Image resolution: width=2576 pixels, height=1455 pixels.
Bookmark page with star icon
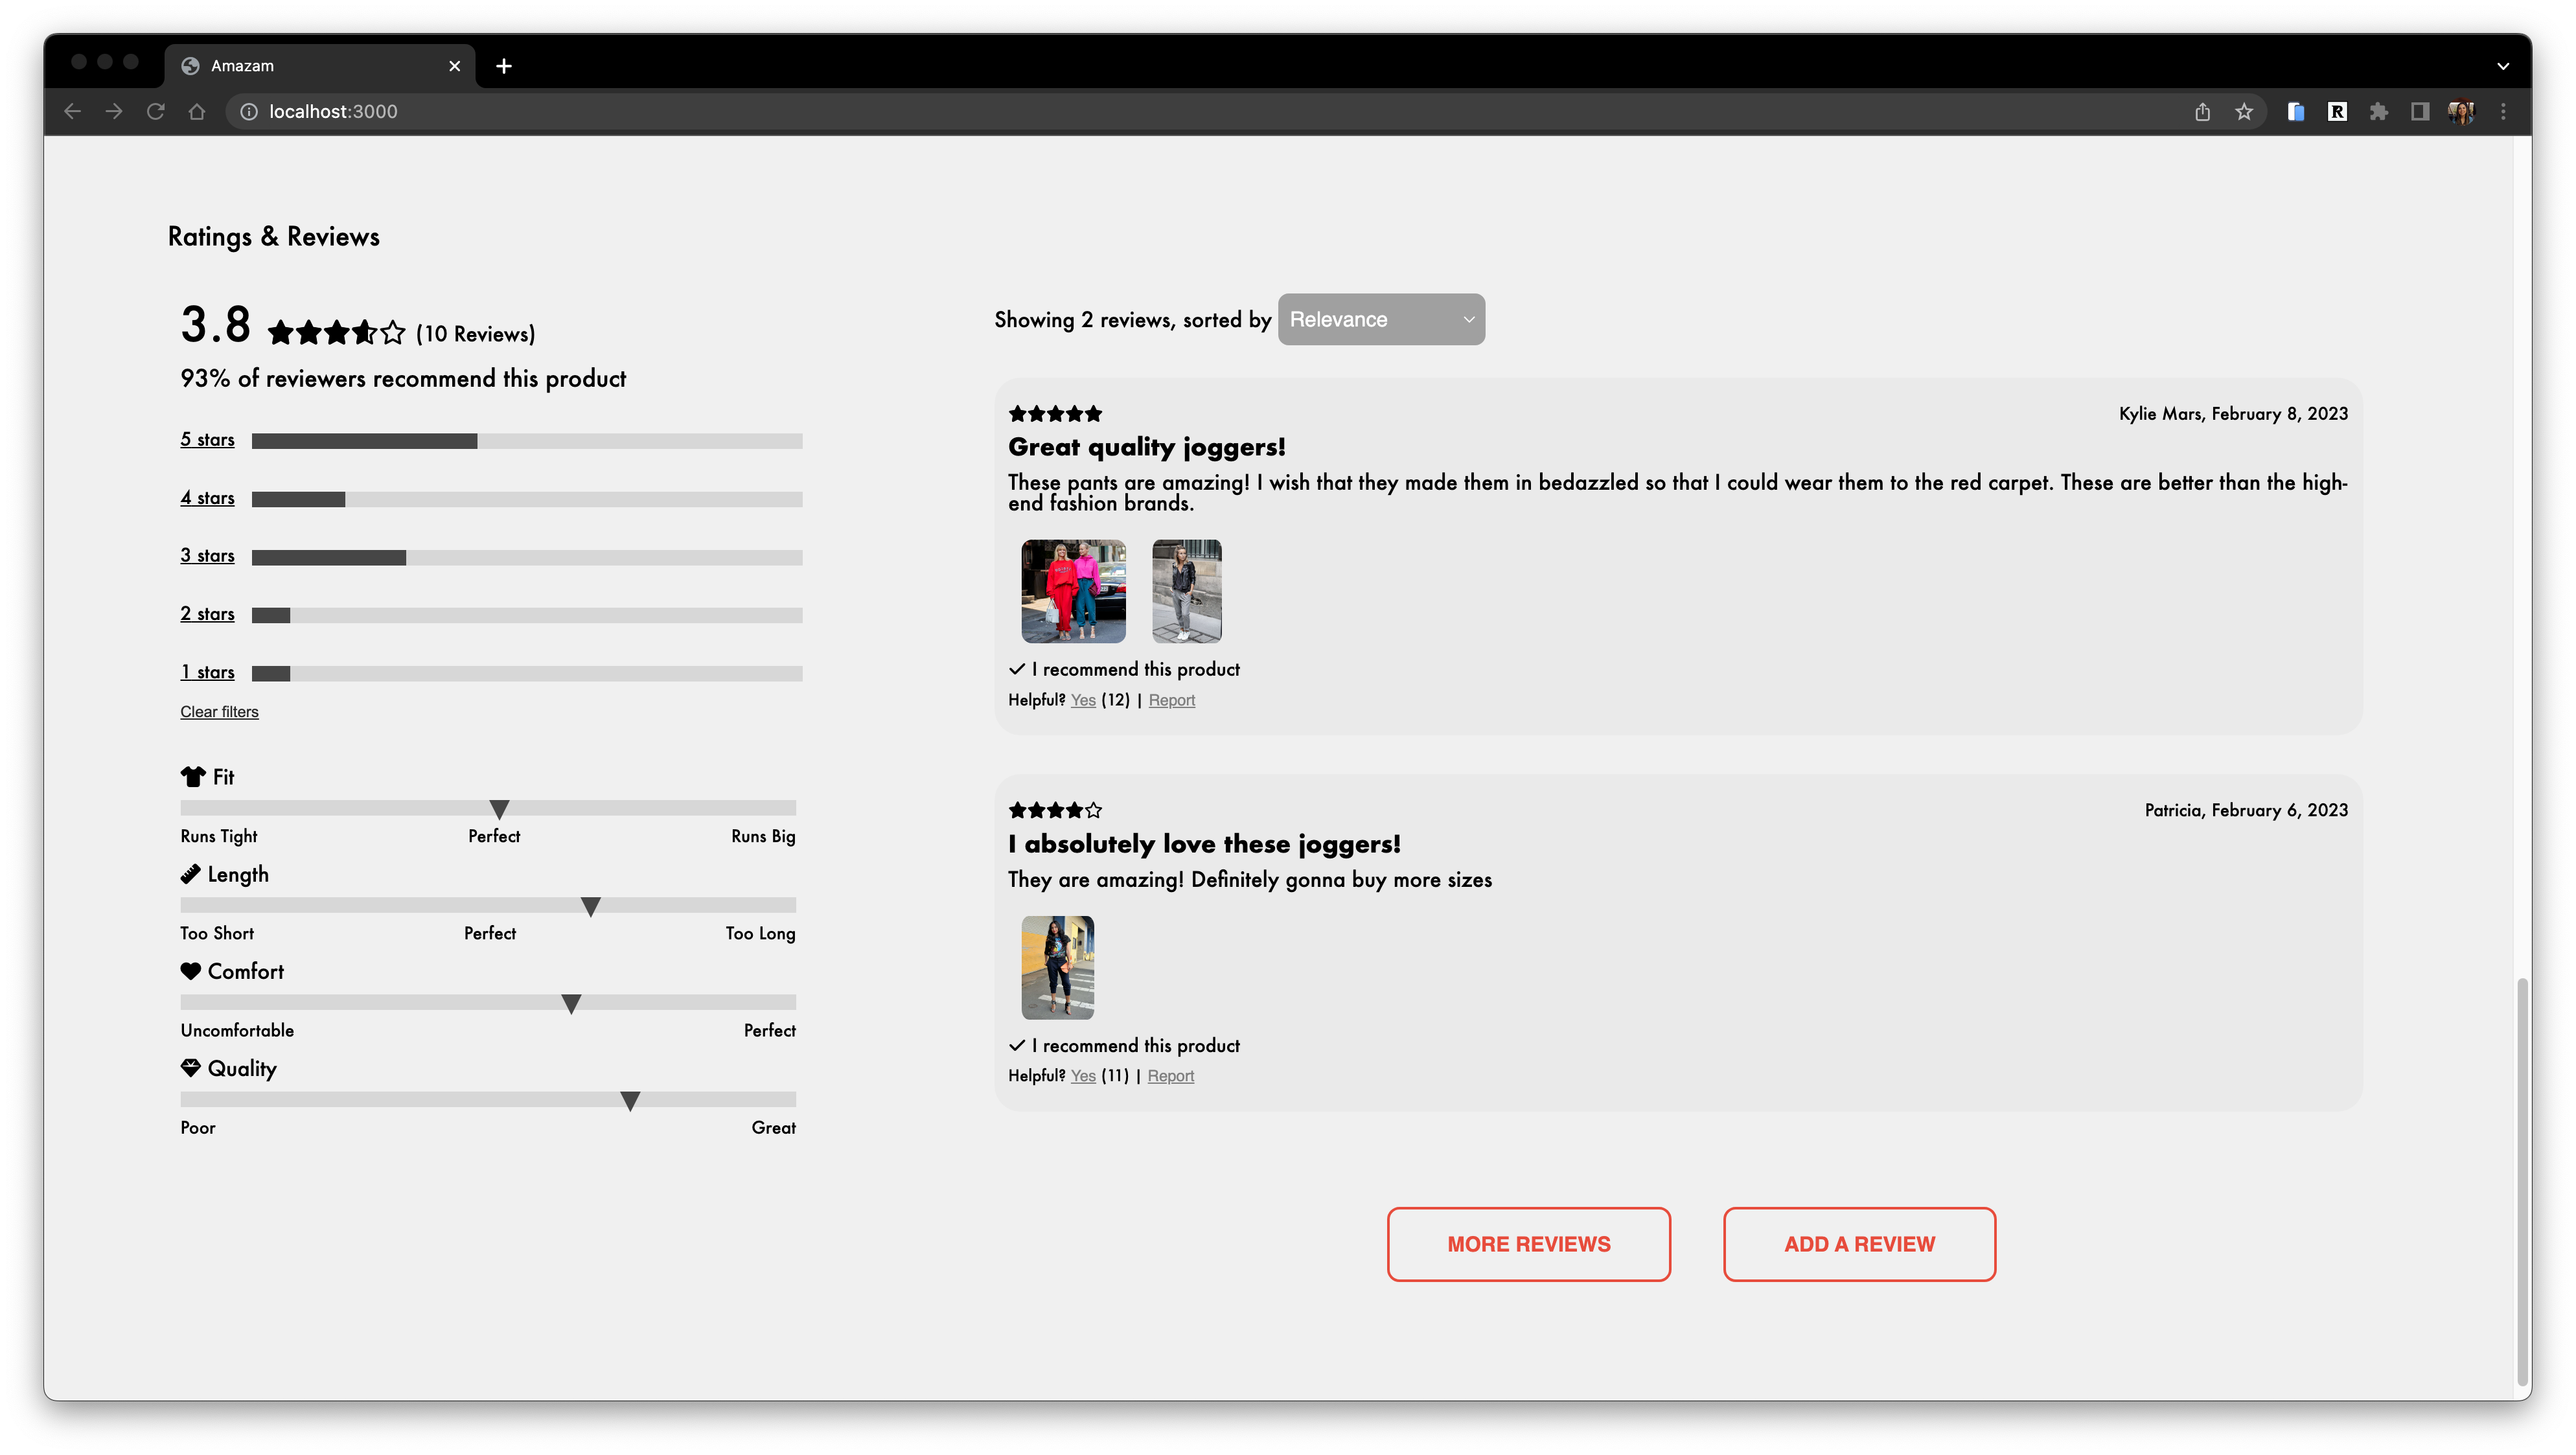coord(2244,111)
